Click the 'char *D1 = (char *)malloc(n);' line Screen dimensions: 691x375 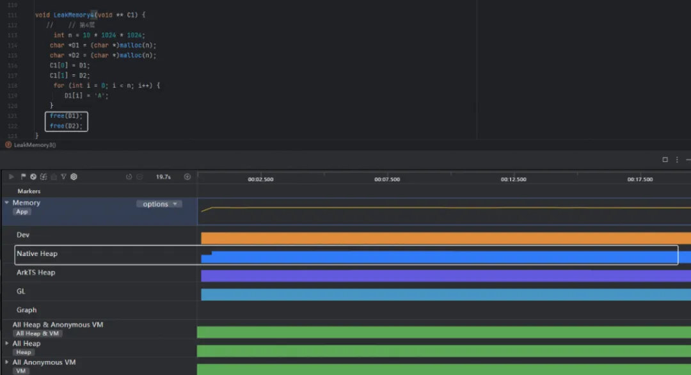click(x=102, y=45)
